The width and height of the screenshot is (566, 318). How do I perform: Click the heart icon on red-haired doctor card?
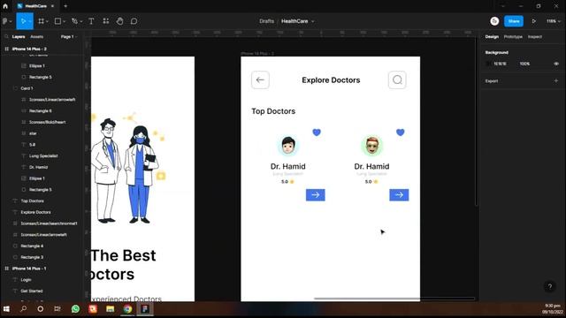pyautogui.click(x=401, y=132)
